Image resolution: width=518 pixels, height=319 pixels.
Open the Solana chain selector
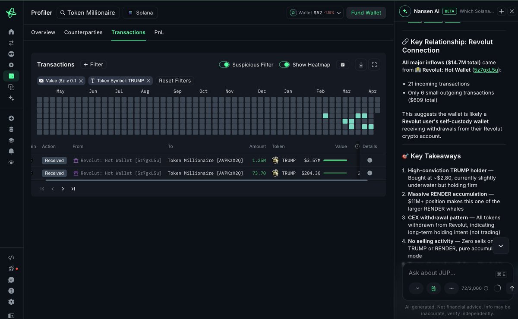pos(140,13)
